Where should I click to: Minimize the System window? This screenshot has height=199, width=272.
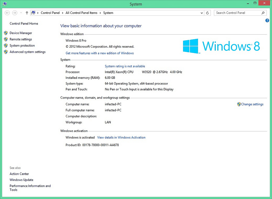(x=248, y=3)
